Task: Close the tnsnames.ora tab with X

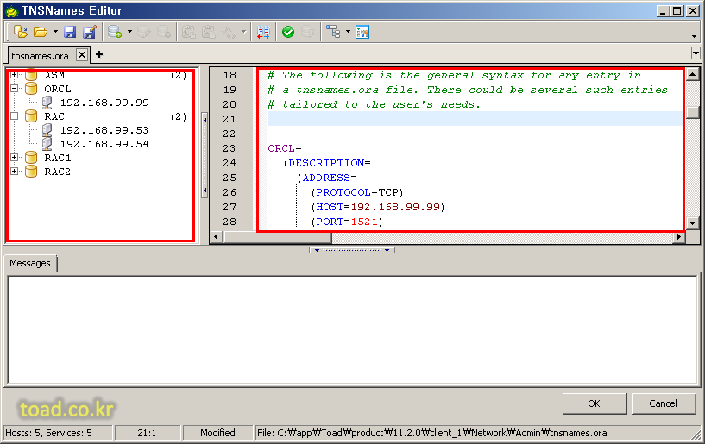Action: coord(81,55)
